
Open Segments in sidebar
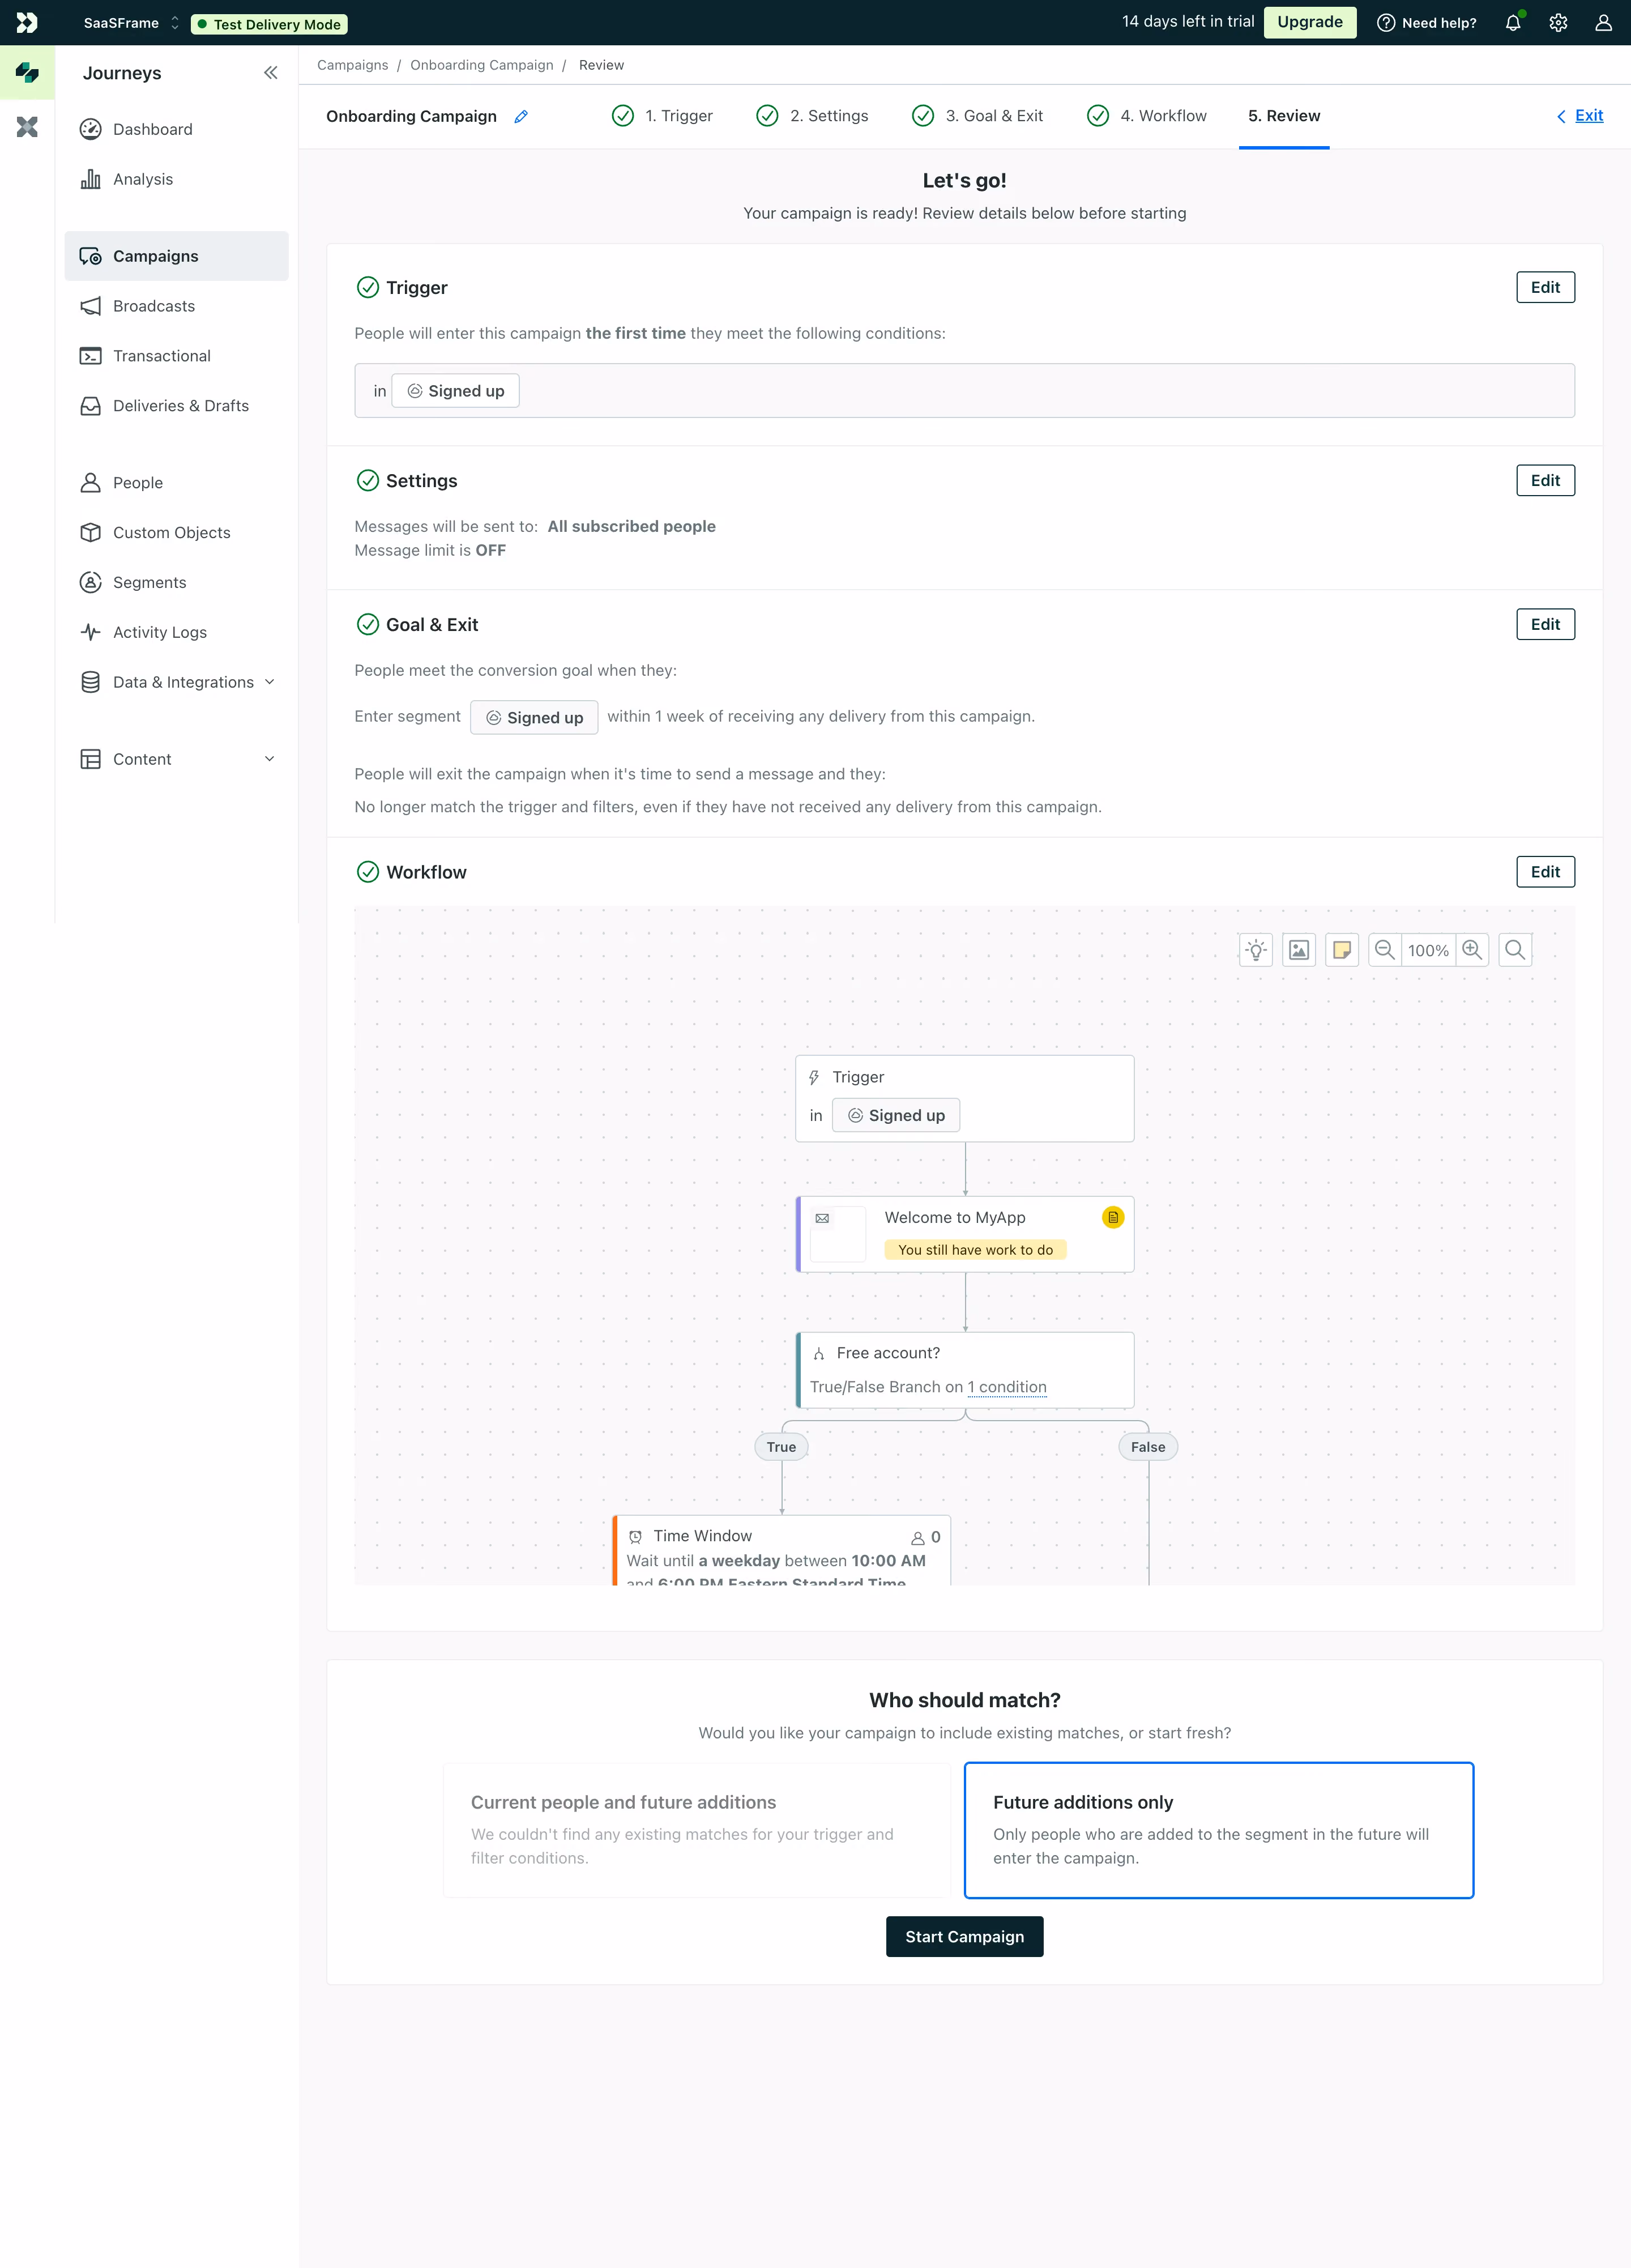pyautogui.click(x=176, y=582)
